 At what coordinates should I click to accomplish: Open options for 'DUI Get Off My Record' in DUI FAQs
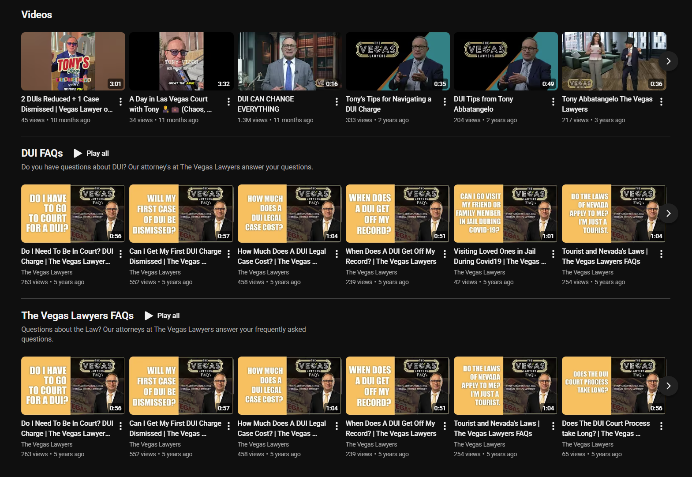[x=445, y=254]
